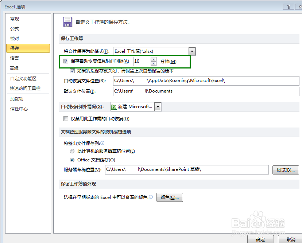
Task: Click the 服务器草稿位置 path field
Action: click(187, 170)
